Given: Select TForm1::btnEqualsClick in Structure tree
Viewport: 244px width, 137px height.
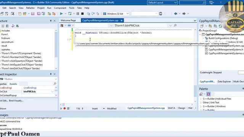Looking at the screenshot, I should coord(22,65).
